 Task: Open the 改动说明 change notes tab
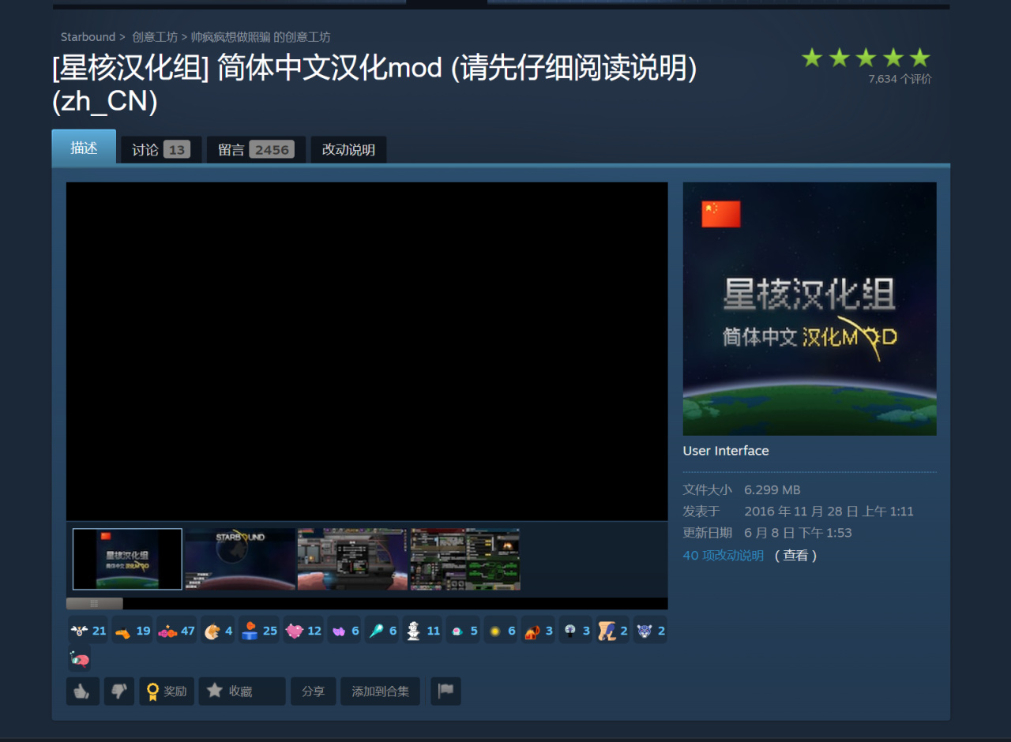(x=348, y=150)
